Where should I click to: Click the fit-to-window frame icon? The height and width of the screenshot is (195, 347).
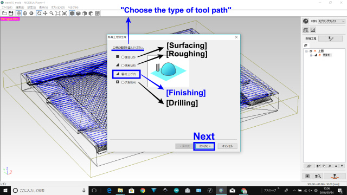58,13
